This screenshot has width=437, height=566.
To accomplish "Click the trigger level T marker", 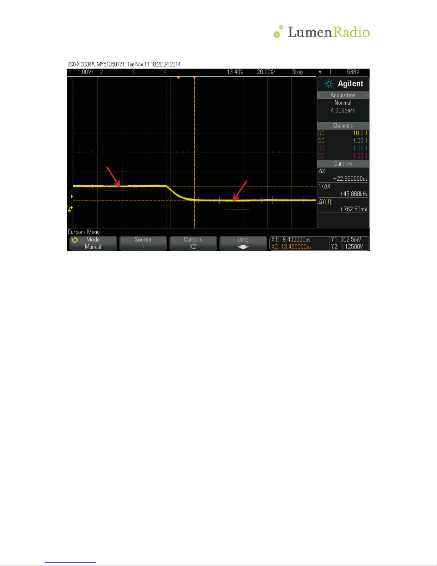I will point(71,195).
